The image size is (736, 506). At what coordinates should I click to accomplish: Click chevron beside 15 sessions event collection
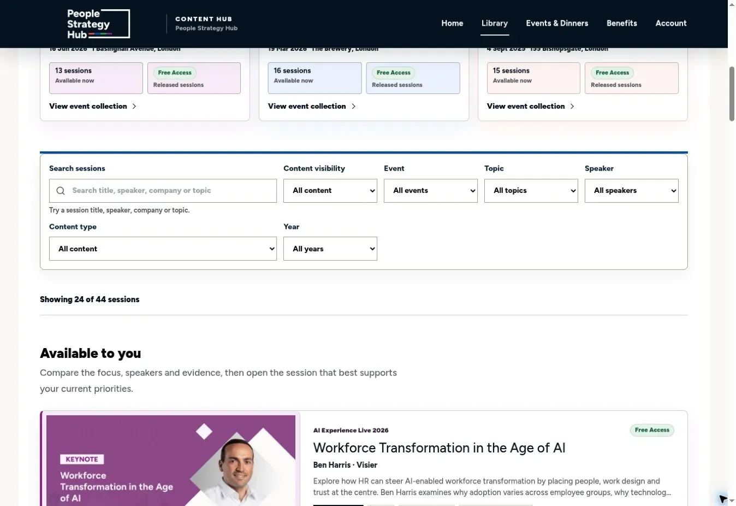click(x=572, y=106)
